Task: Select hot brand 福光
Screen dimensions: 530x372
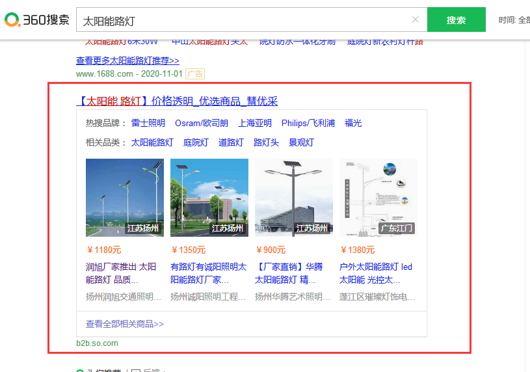Action: pos(353,123)
